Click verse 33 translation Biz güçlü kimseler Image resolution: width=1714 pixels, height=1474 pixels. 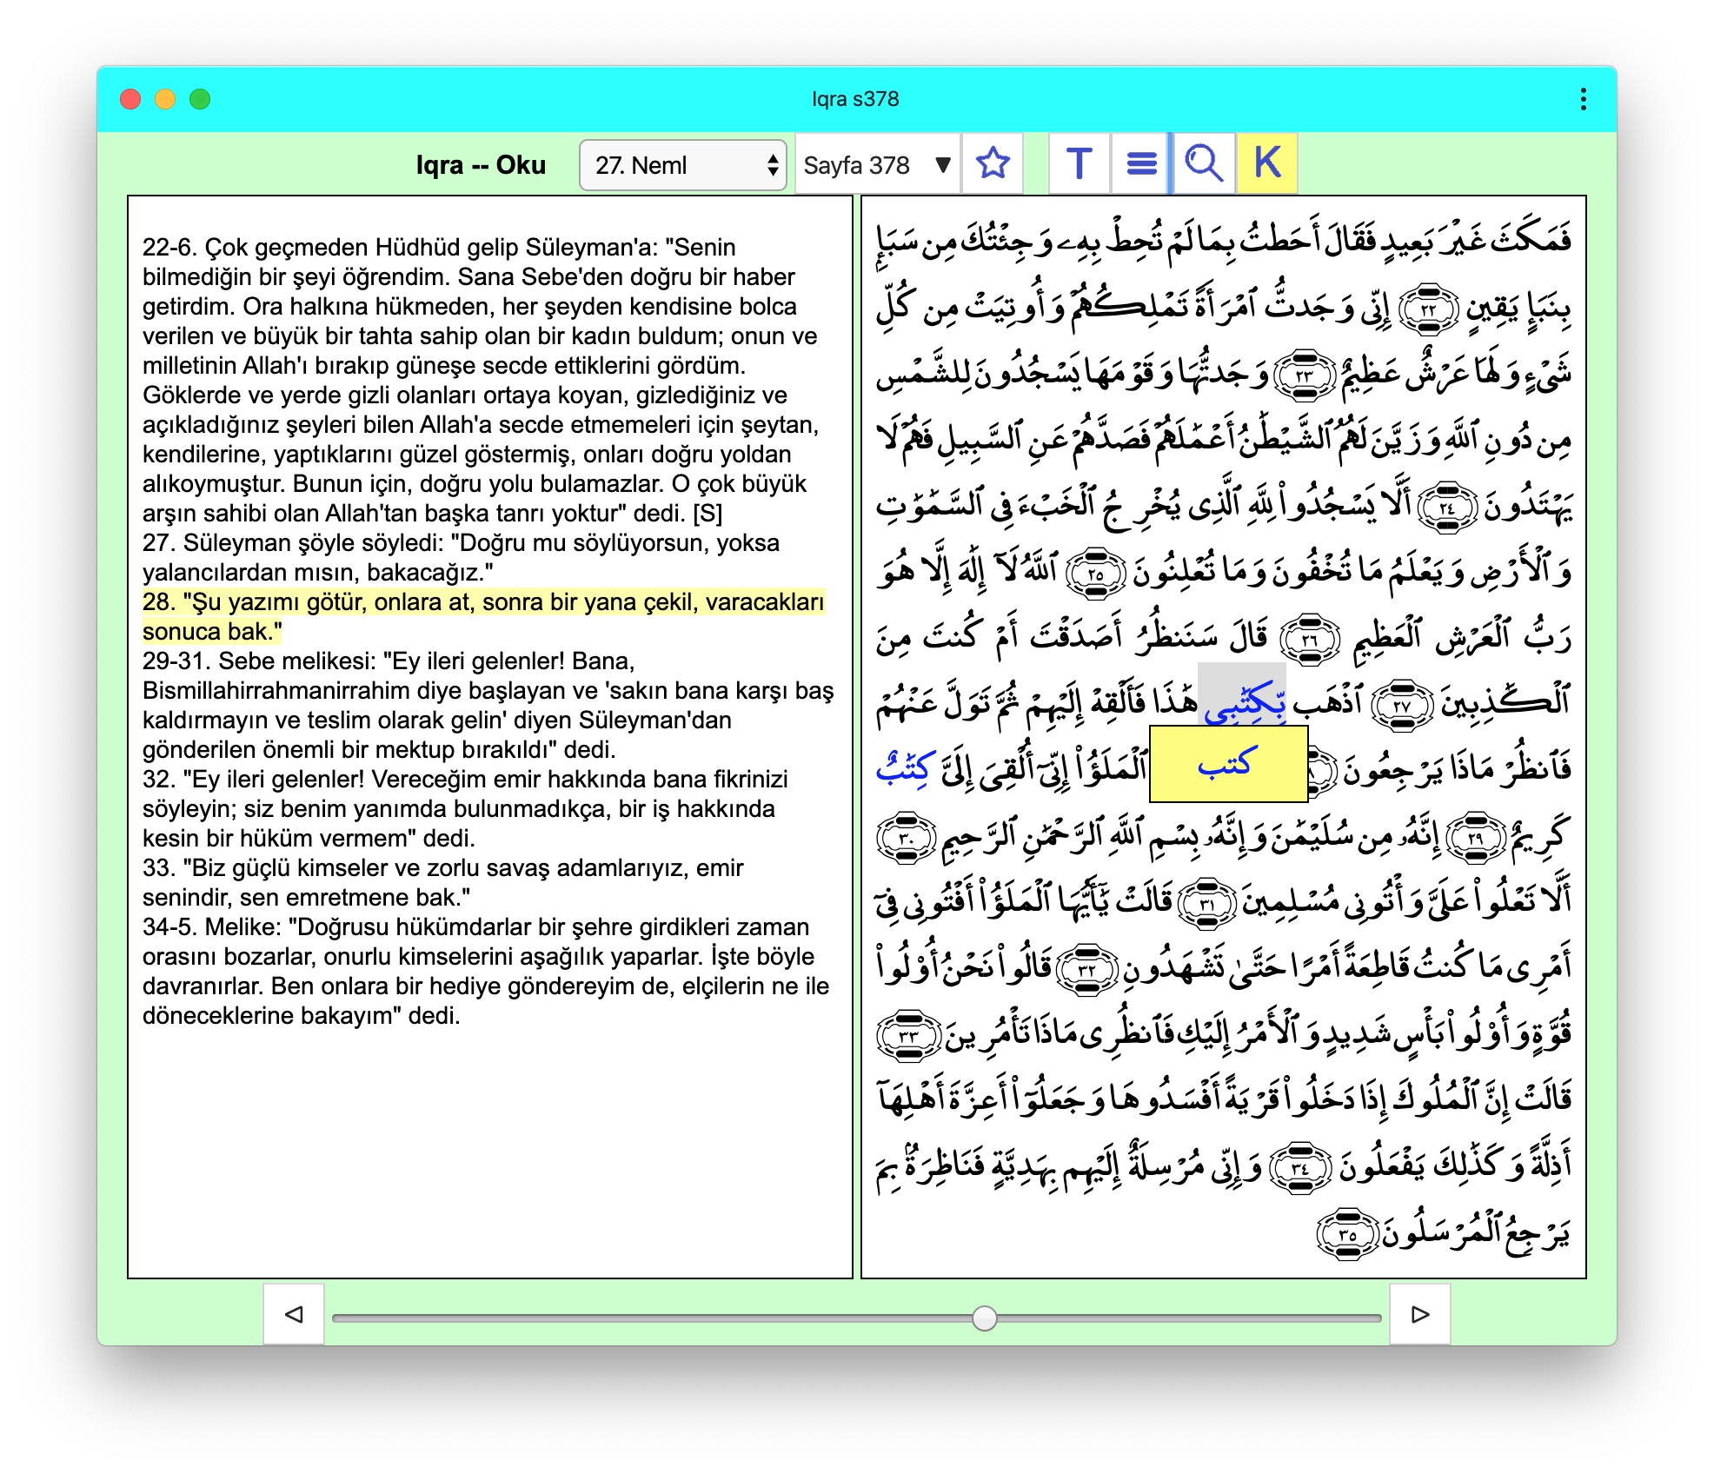click(443, 882)
